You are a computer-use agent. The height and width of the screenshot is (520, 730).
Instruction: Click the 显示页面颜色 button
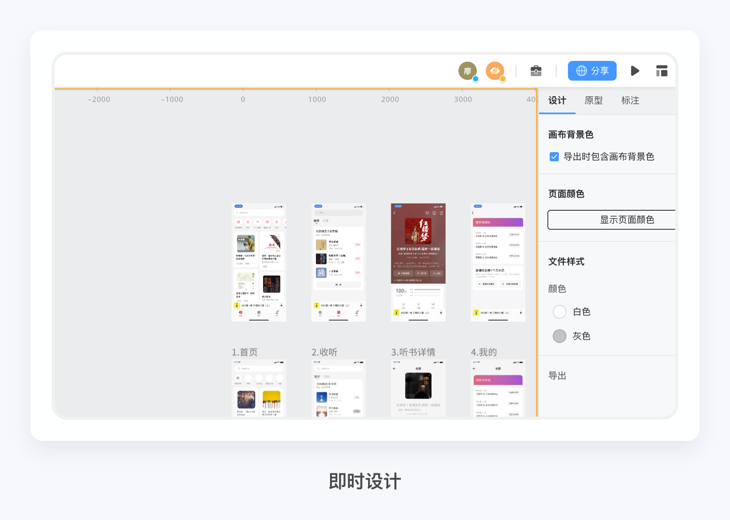click(627, 219)
